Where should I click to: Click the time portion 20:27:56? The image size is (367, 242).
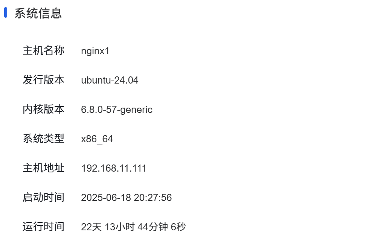click(153, 198)
